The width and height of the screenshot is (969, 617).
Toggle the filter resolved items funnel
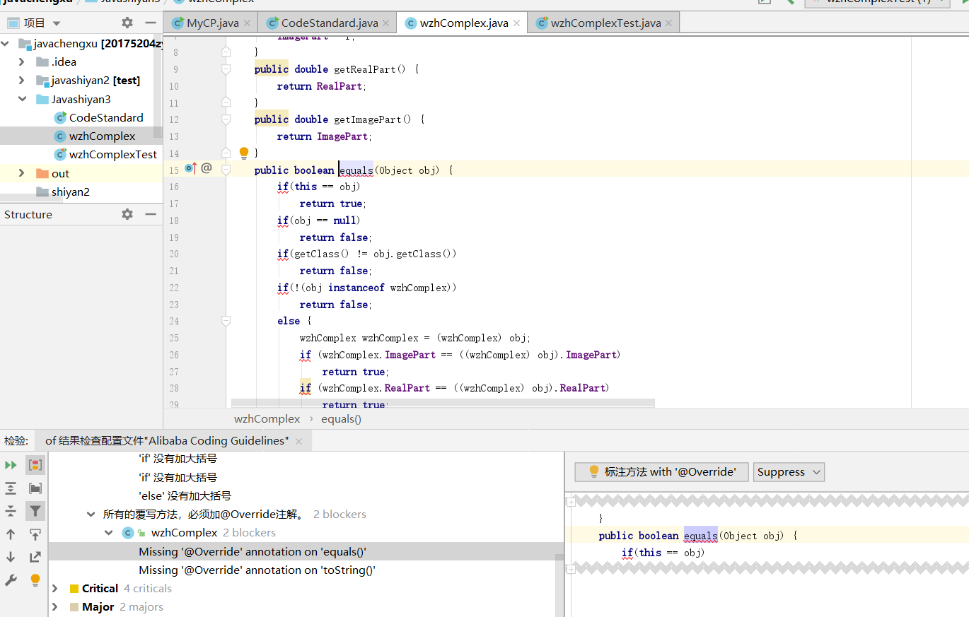(x=35, y=511)
